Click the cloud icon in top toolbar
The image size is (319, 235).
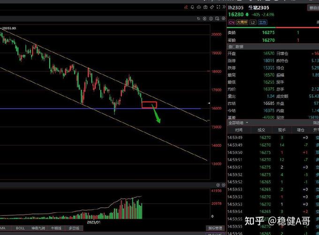199,7
